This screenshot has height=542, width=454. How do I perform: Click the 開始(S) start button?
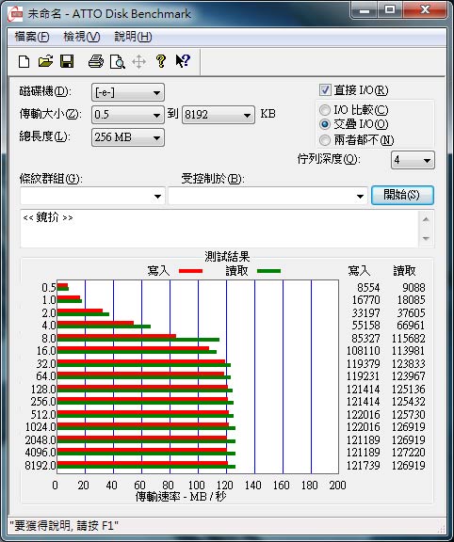402,196
